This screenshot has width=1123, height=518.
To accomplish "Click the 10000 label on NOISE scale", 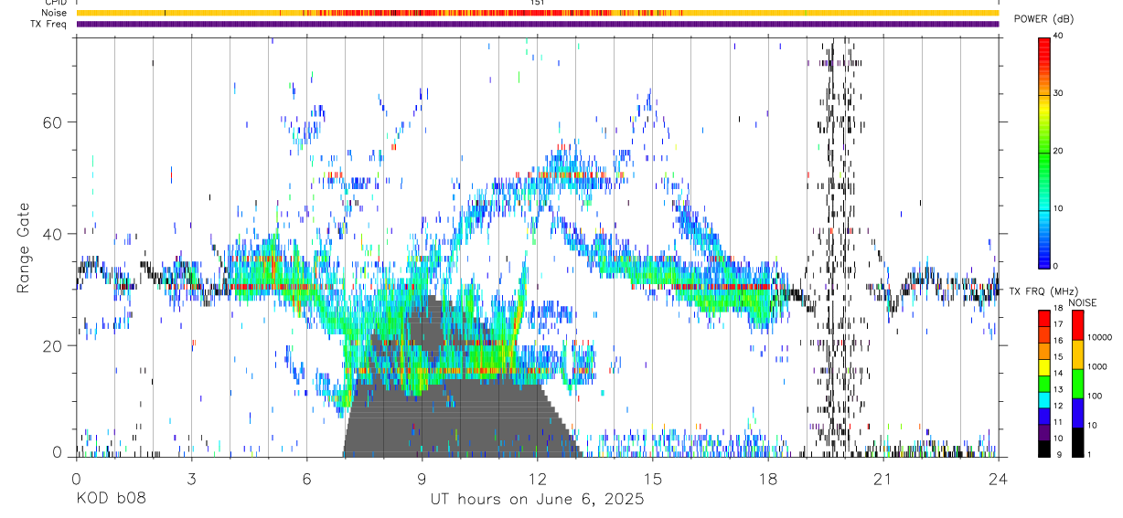I will [x=1100, y=337].
